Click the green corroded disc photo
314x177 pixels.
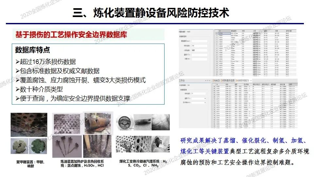tap(38, 146)
